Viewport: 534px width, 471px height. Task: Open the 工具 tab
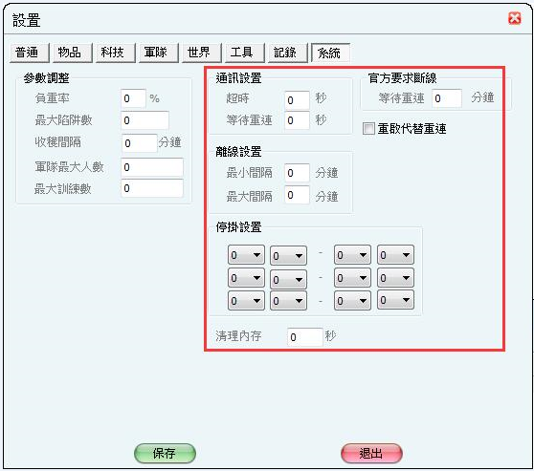point(245,53)
